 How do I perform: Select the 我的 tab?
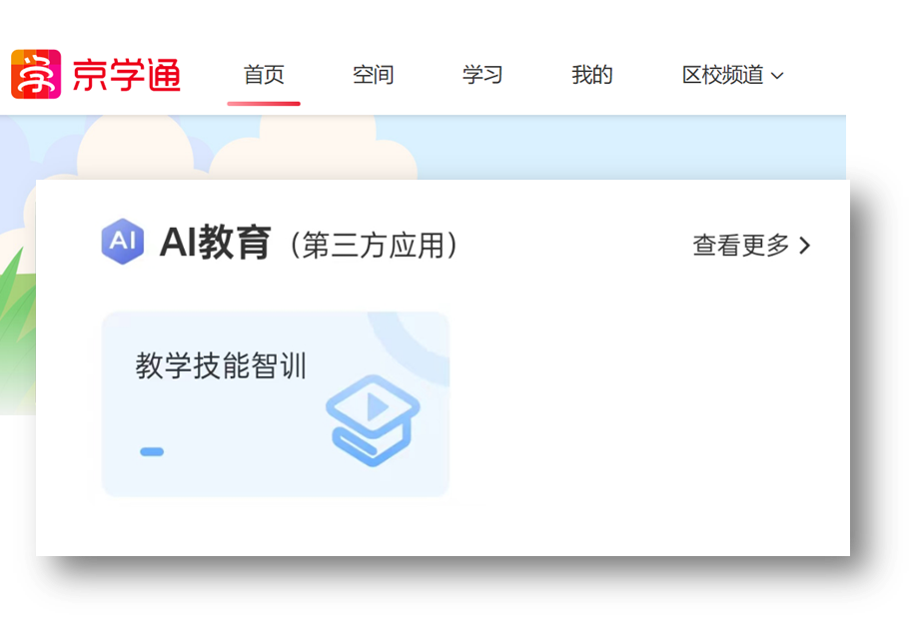pos(592,75)
